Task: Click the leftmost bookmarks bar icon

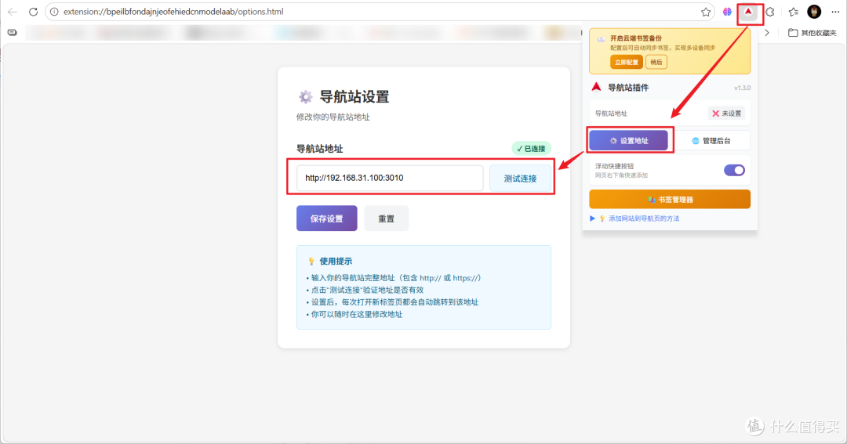Action: tap(12, 33)
